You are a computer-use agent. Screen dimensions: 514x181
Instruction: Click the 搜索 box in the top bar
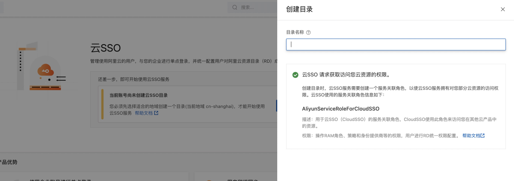(253, 7)
